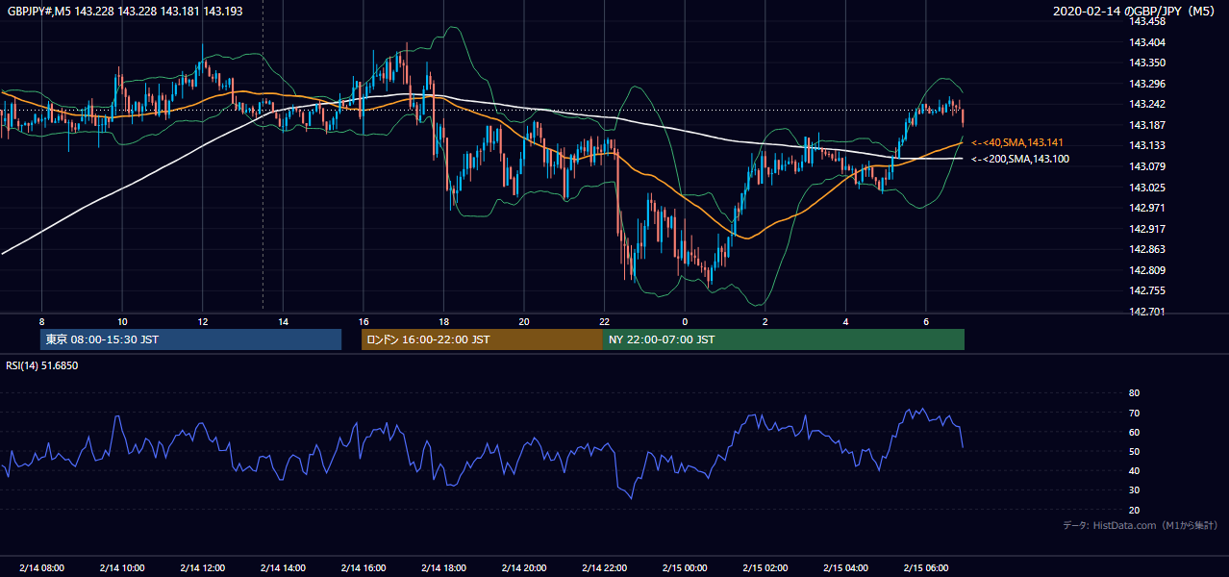Image resolution: width=1229 pixels, height=577 pixels.
Task: Click the 2/15 00:00 date label
Action: click(684, 568)
